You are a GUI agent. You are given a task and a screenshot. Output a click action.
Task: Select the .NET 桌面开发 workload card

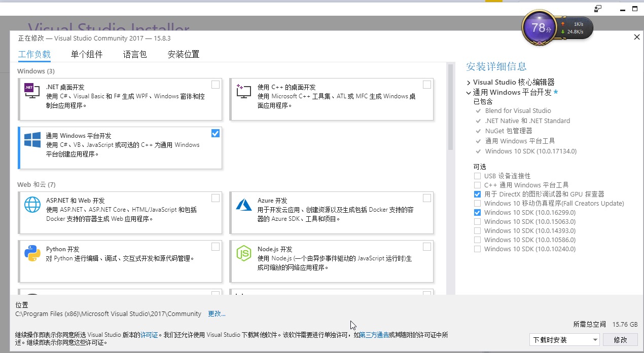coord(120,99)
